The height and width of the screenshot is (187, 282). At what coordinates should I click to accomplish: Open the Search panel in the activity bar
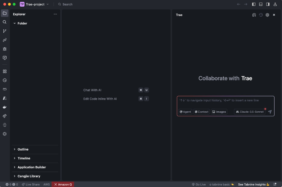pos(5,22)
